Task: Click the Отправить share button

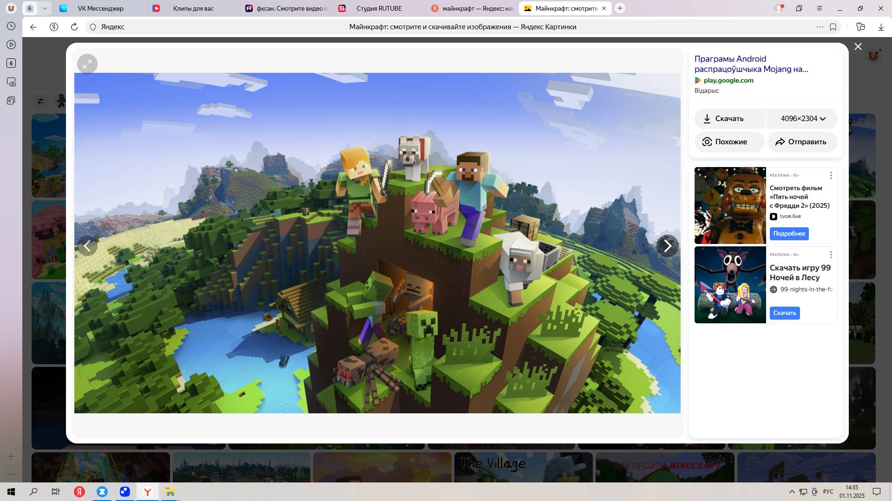Action: pos(802,142)
